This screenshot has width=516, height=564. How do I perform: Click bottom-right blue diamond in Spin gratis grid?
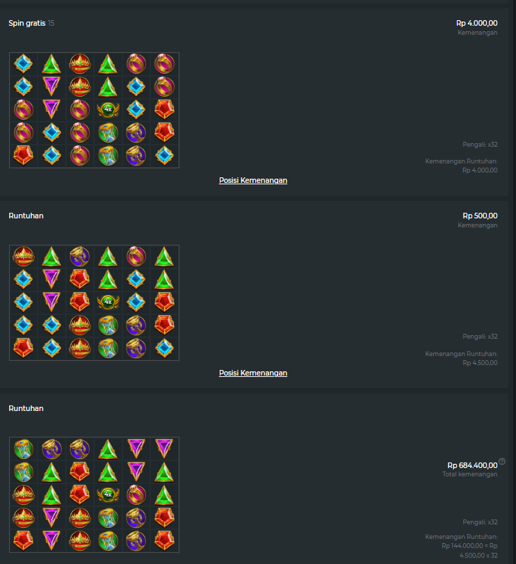pyautogui.click(x=164, y=155)
